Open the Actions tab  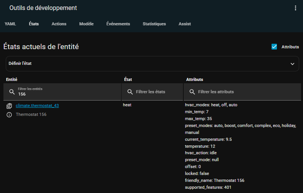point(59,24)
